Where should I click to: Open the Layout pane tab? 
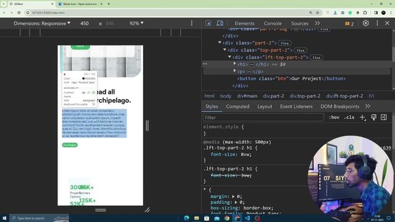point(265,107)
